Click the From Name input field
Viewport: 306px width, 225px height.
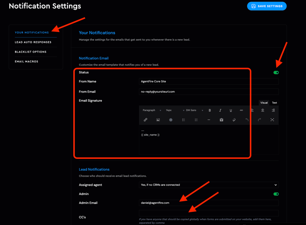point(209,82)
